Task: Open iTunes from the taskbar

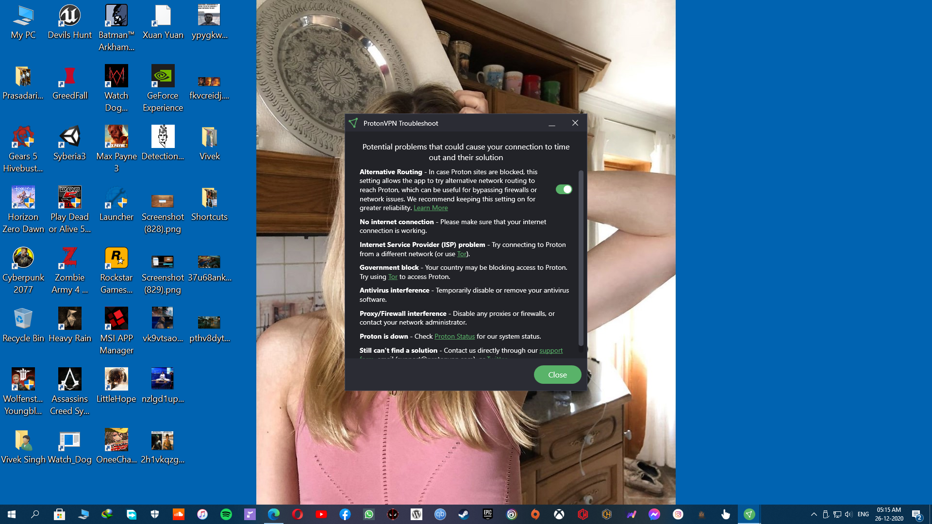Action: point(202,514)
